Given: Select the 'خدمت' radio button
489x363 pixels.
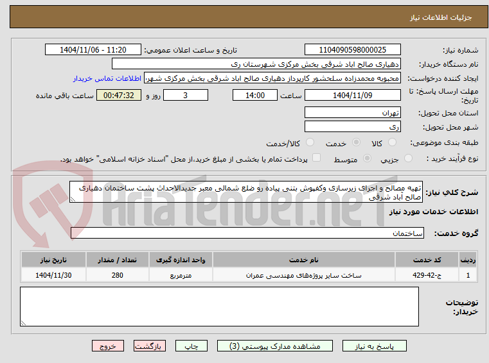Looking at the screenshot, I should (x=356, y=142).
